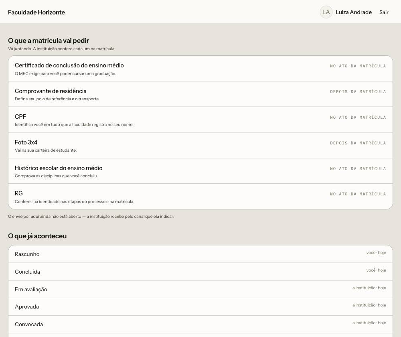Click 'a instituição · hoje' on the Em avaliação row
The image size is (401, 337).
click(369, 288)
